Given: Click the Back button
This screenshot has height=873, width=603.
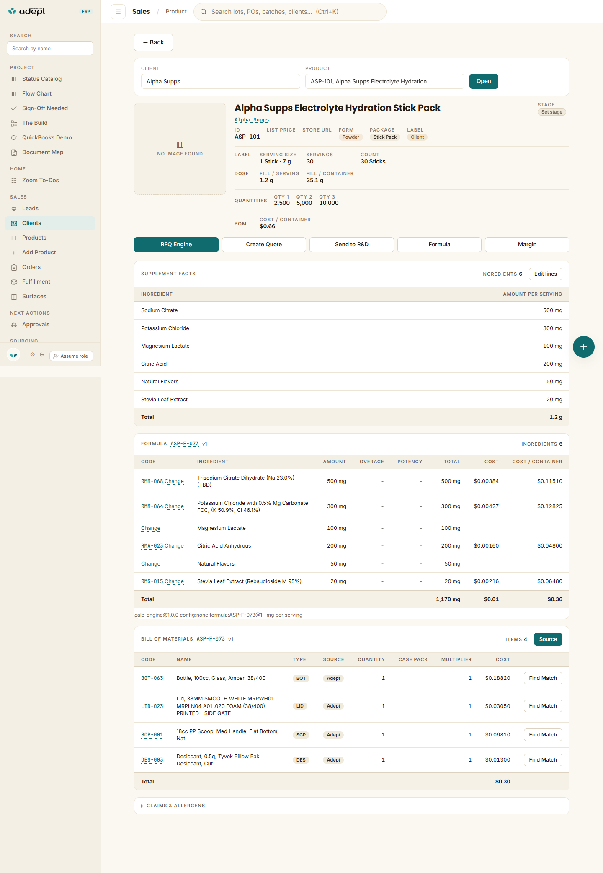Looking at the screenshot, I should click(x=153, y=42).
